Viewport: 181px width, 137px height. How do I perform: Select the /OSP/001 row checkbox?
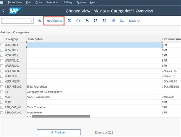tap(2, 45)
